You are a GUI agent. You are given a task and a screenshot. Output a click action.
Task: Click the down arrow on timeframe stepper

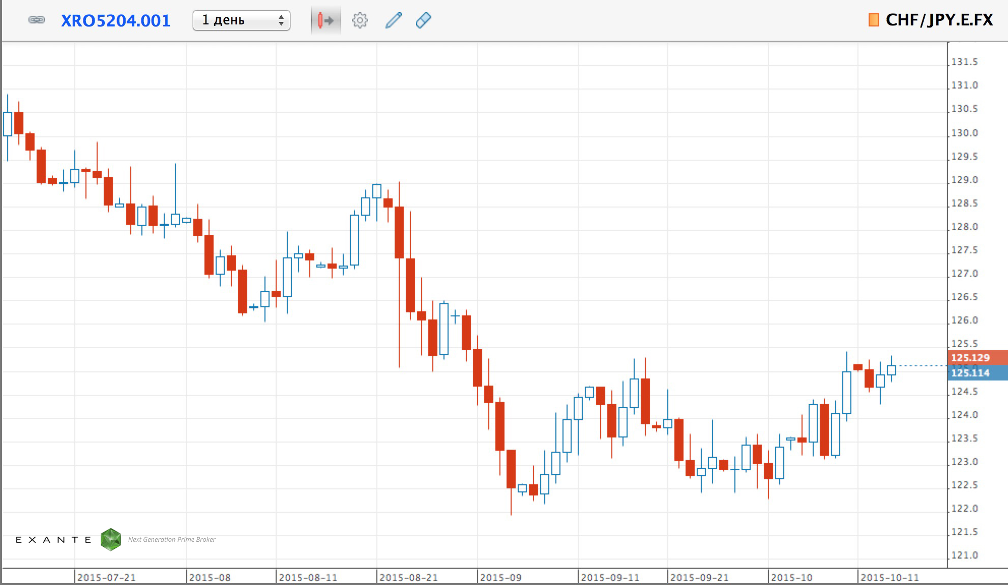pos(281,24)
